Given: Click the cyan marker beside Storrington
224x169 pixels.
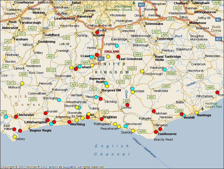Looking at the screenshot, I should (59, 100).
